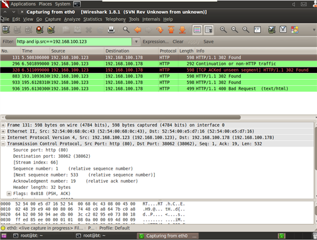Save the current display filter
This screenshot has width=317, height=240.
[x=208, y=42]
